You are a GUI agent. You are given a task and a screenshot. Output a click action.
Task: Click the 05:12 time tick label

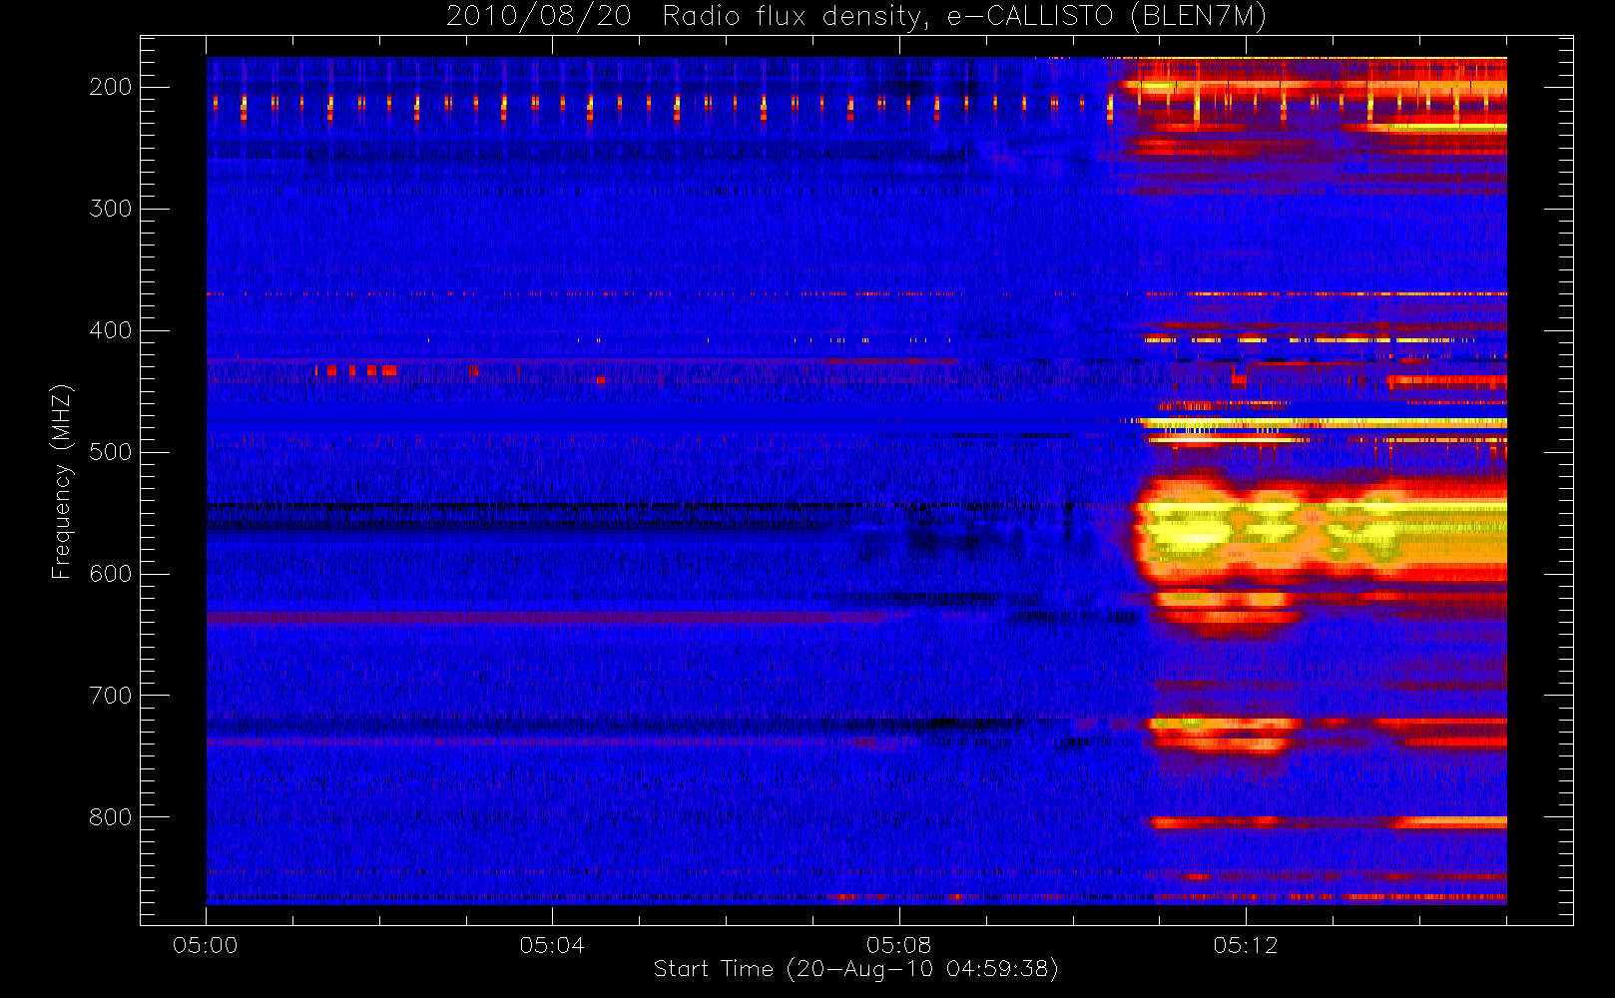coord(1246,945)
